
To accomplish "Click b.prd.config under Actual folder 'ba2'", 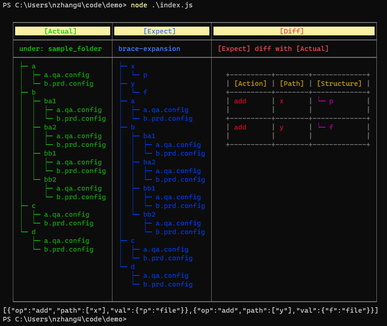I will click(81, 145).
